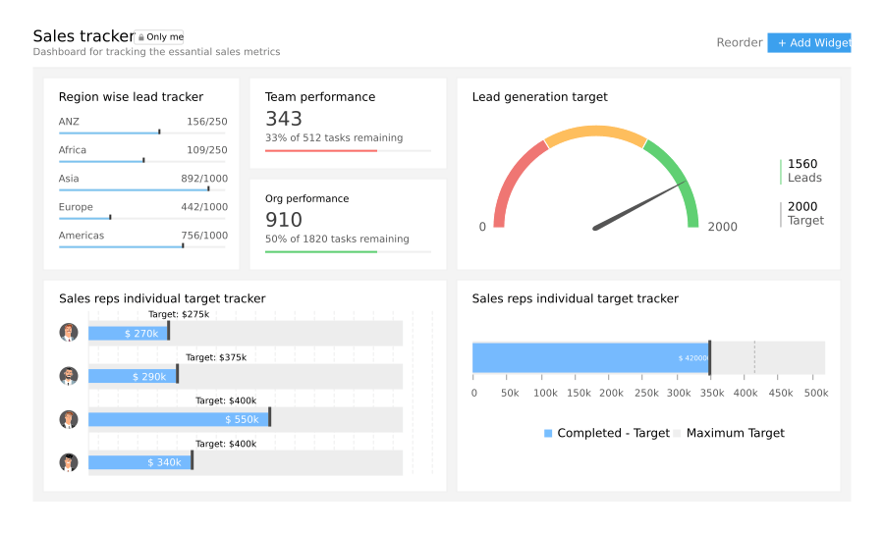The image size is (884, 533).
Task: Click the Org performance value 910
Action: [284, 220]
